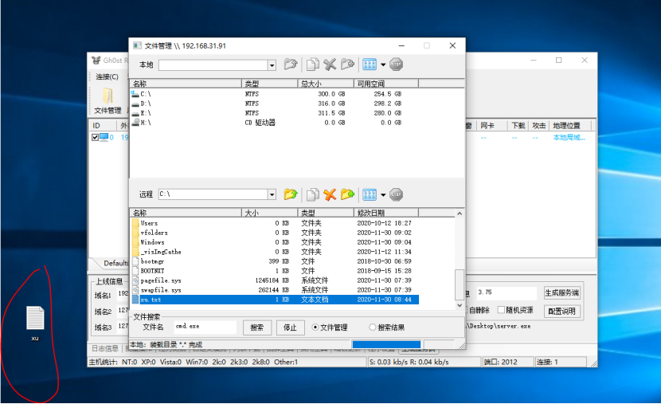Click the remote yellow go-up-folder icon
This screenshot has width=661, height=404.
291,194
